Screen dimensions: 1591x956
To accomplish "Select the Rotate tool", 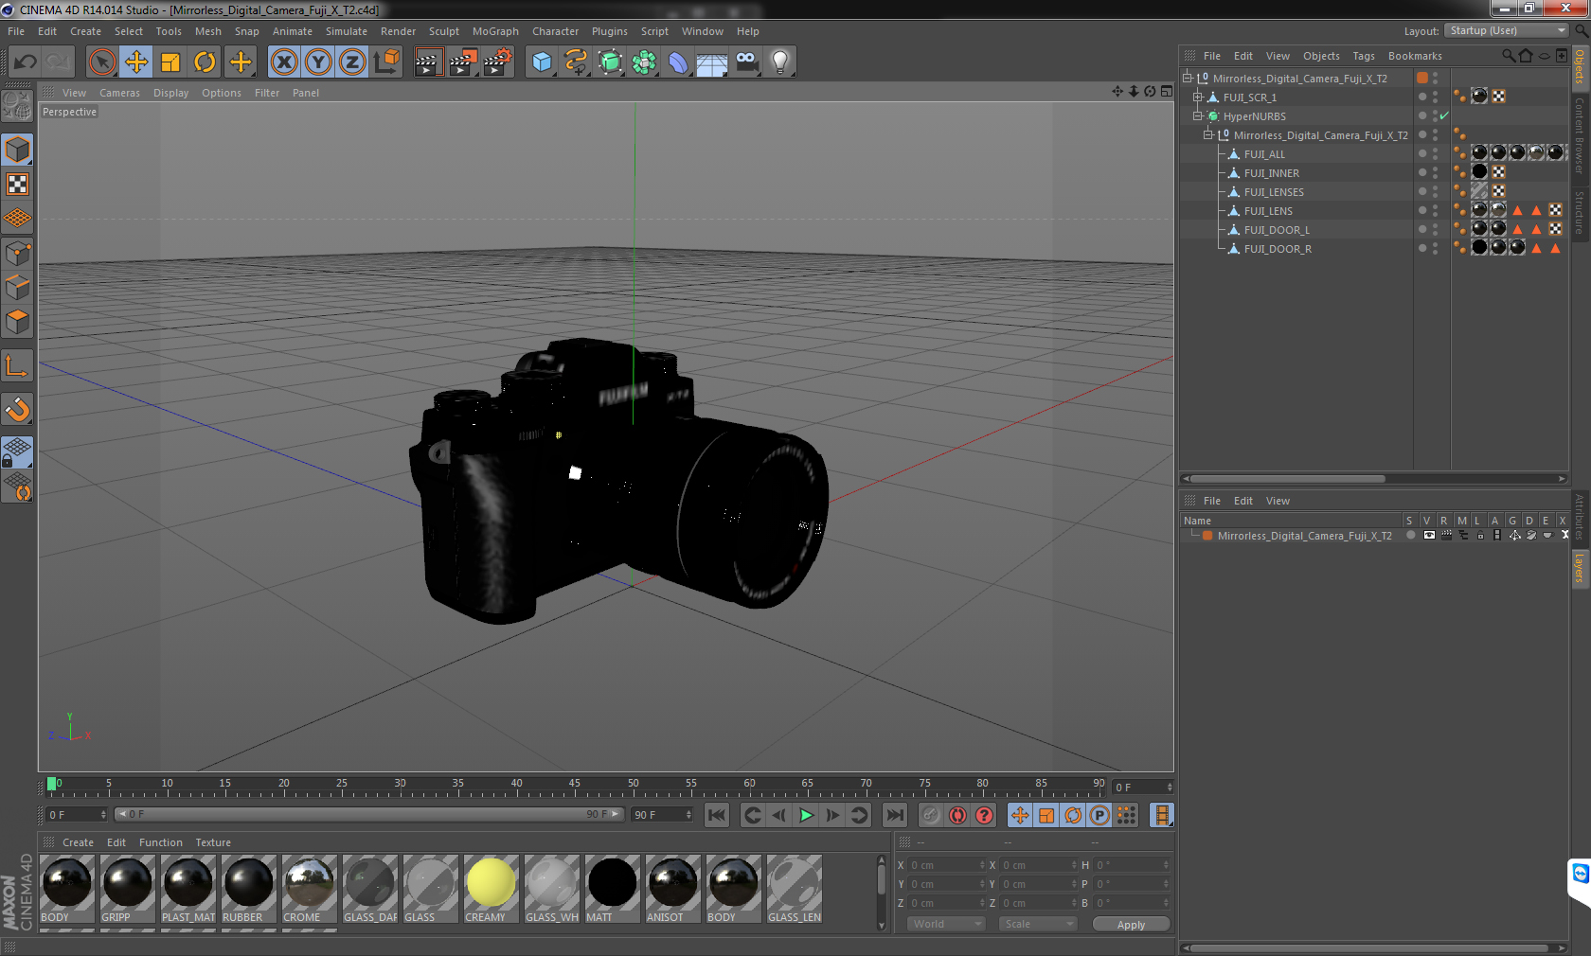I will pos(205,62).
